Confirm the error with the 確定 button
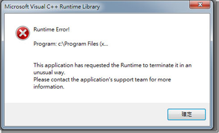 click(x=187, y=115)
